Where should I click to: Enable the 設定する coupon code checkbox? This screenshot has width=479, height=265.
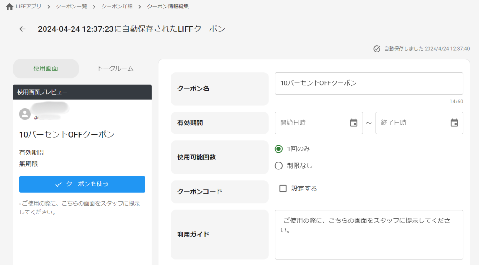pyautogui.click(x=283, y=189)
